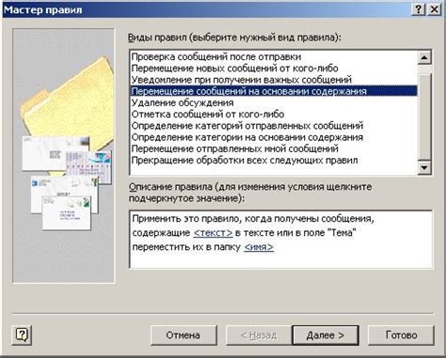The height and width of the screenshot is (358, 446).
Task: Click the rule list scroll down arrow
Action: click(424, 167)
